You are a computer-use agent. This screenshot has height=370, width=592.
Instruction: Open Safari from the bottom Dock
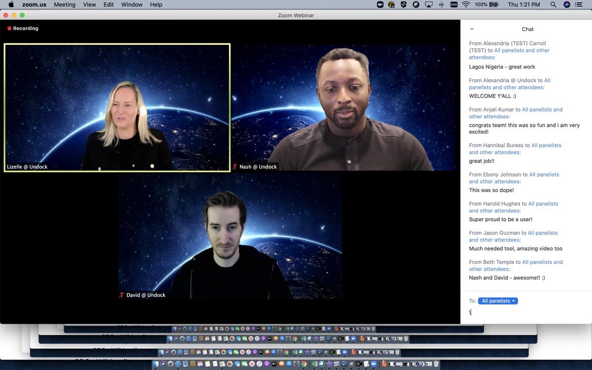(178, 364)
